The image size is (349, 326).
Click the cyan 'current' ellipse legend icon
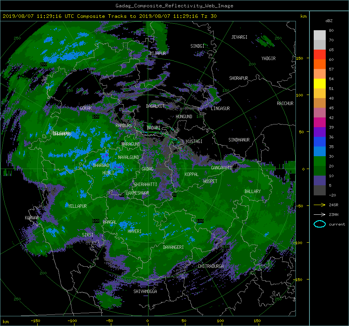(320, 224)
